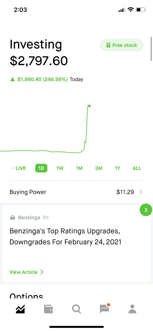
Task: Expand Buying Power details chevron
Action: click(141, 192)
